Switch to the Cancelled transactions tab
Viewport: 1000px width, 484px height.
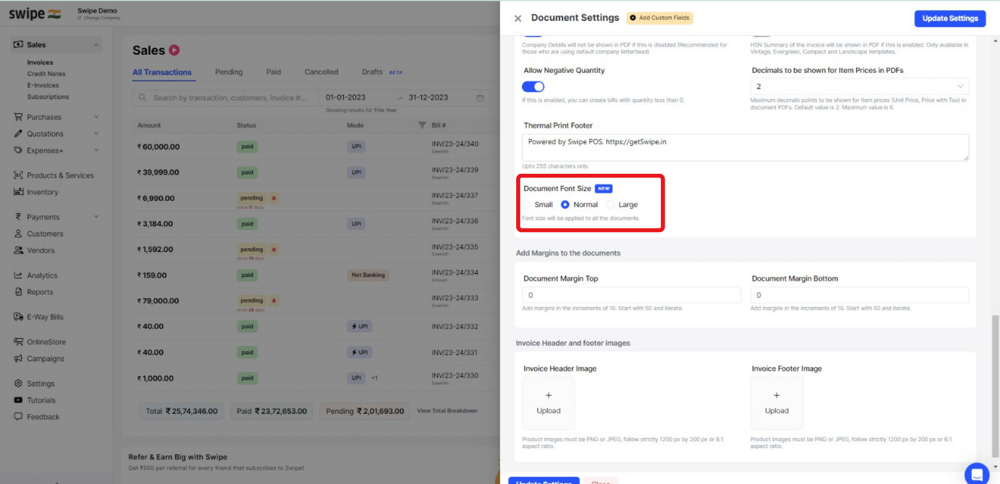point(321,72)
